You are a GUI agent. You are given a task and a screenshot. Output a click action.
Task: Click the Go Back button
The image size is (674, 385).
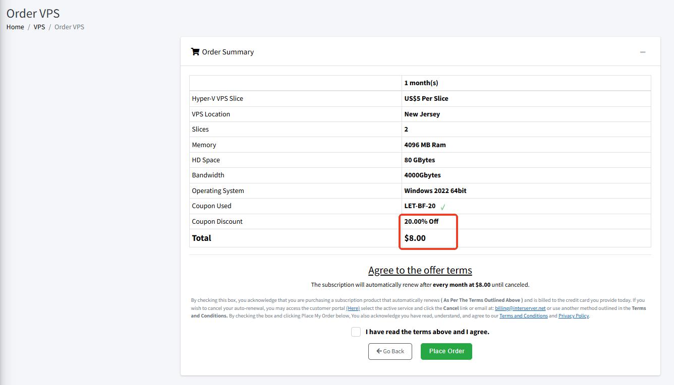(390, 351)
